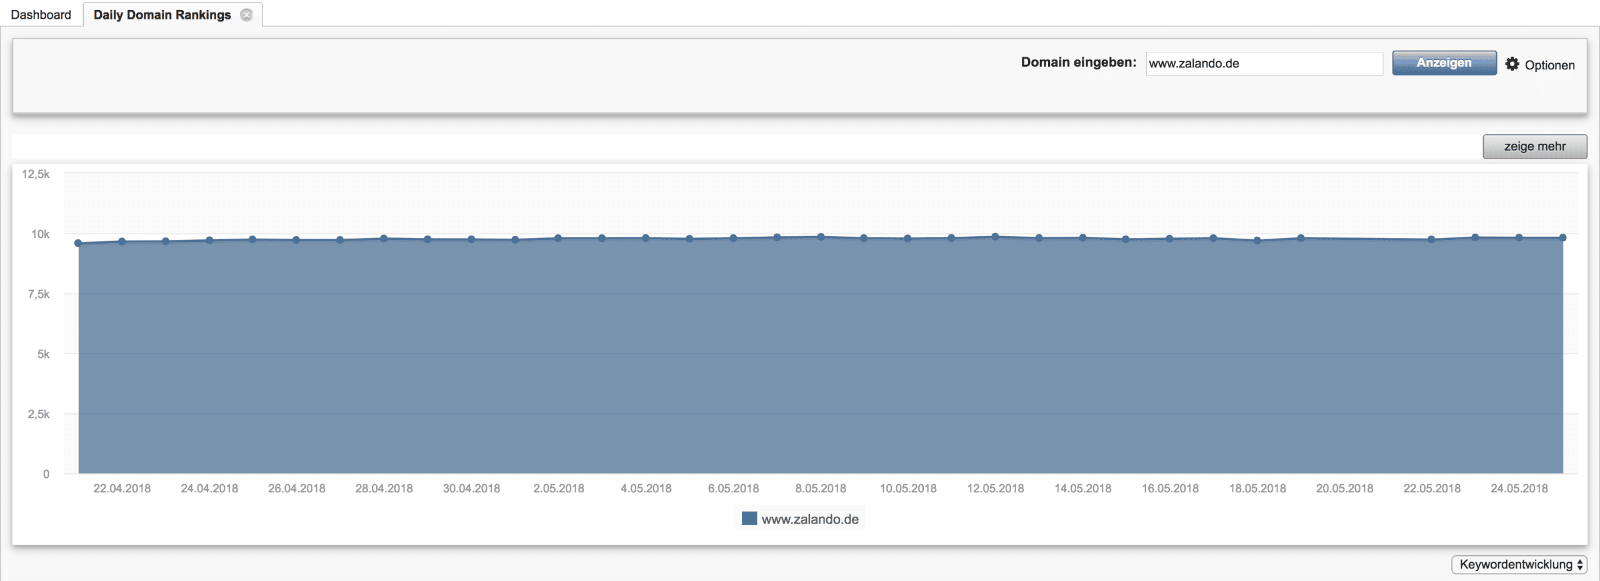The width and height of the screenshot is (1600, 581).
Task: Click the y-axis label 12,5k
Action: (x=36, y=174)
